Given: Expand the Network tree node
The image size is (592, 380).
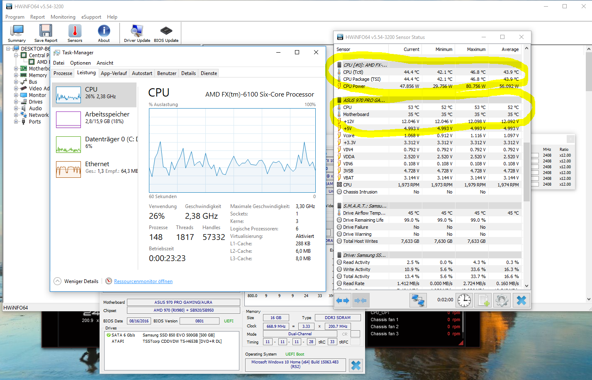Looking at the screenshot, I should coord(16,115).
